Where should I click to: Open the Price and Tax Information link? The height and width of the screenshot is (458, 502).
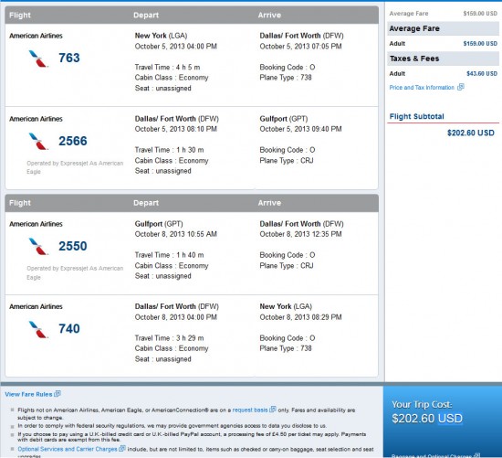[422, 88]
